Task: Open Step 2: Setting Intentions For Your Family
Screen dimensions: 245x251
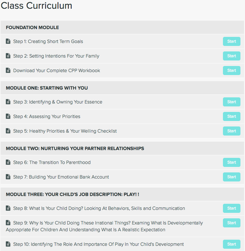Action: click(56, 56)
